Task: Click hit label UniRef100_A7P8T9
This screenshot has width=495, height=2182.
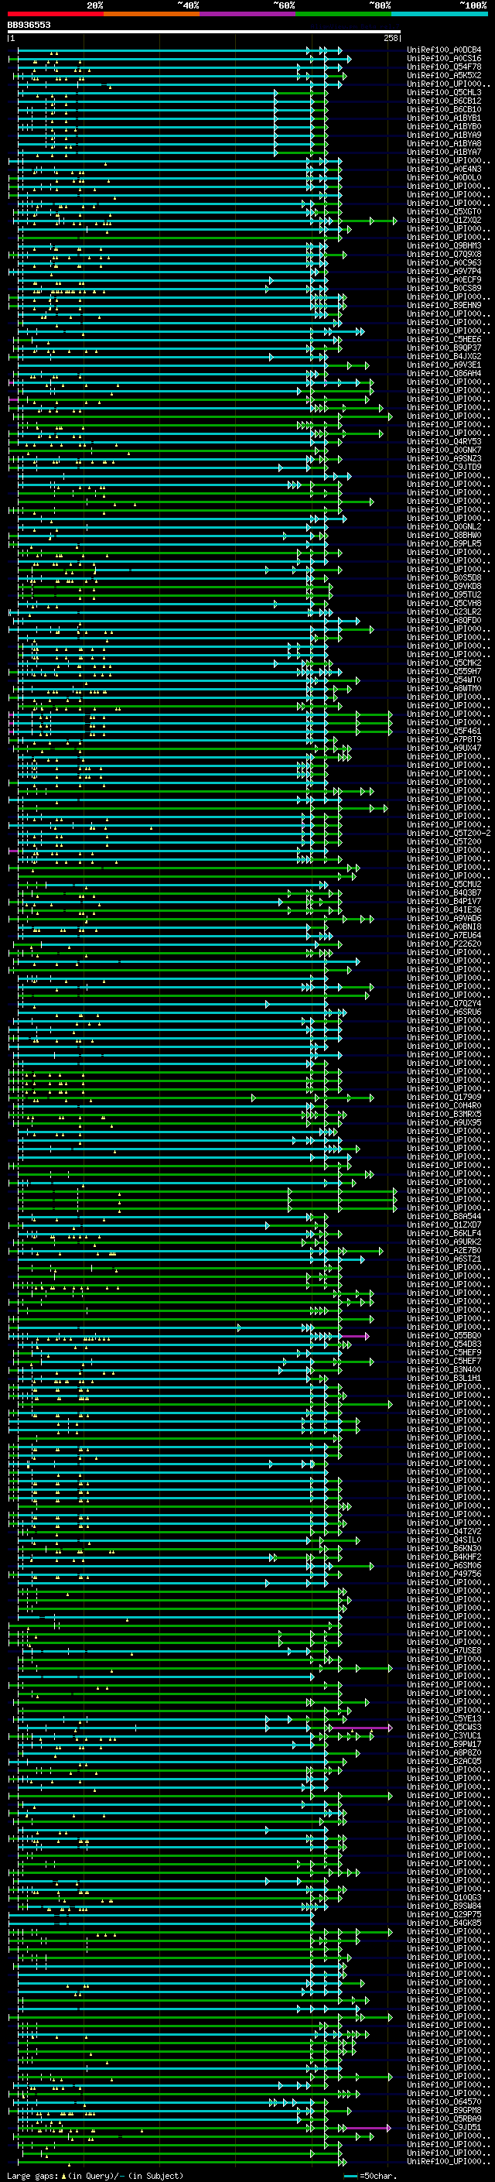Action: click(x=444, y=740)
